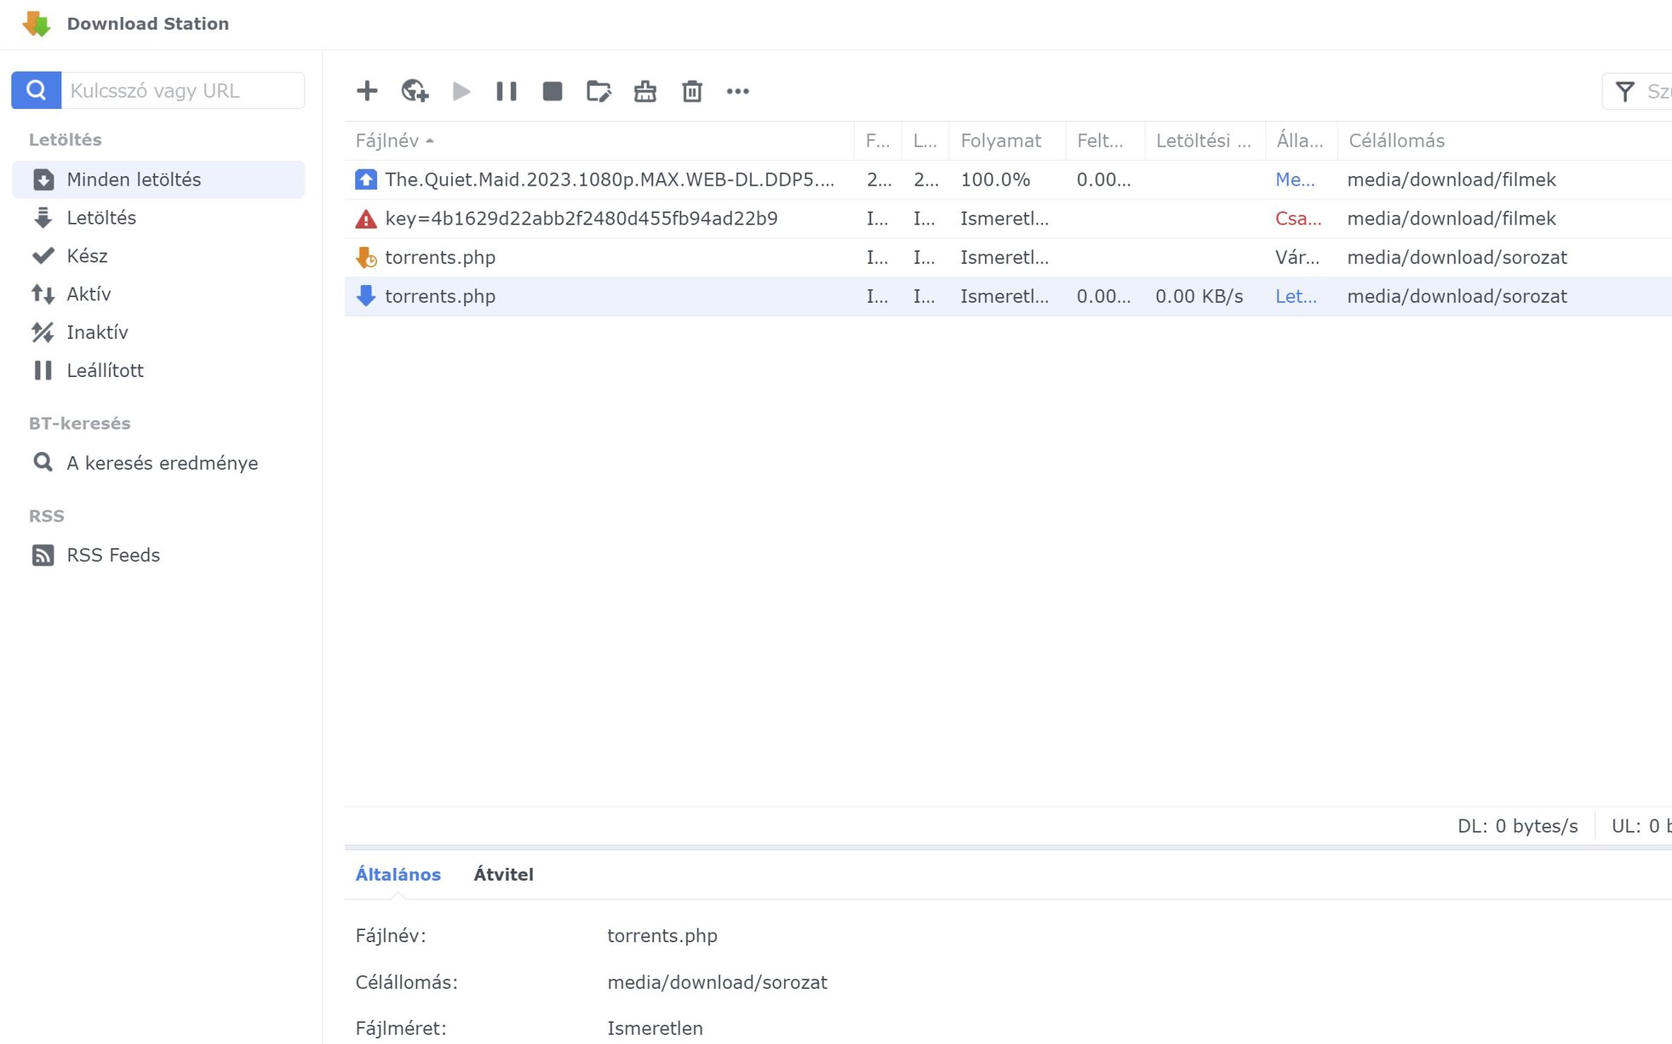Delete the task with the trash icon
The height and width of the screenshot is (1044, 1672).
[x=692, y=91]
